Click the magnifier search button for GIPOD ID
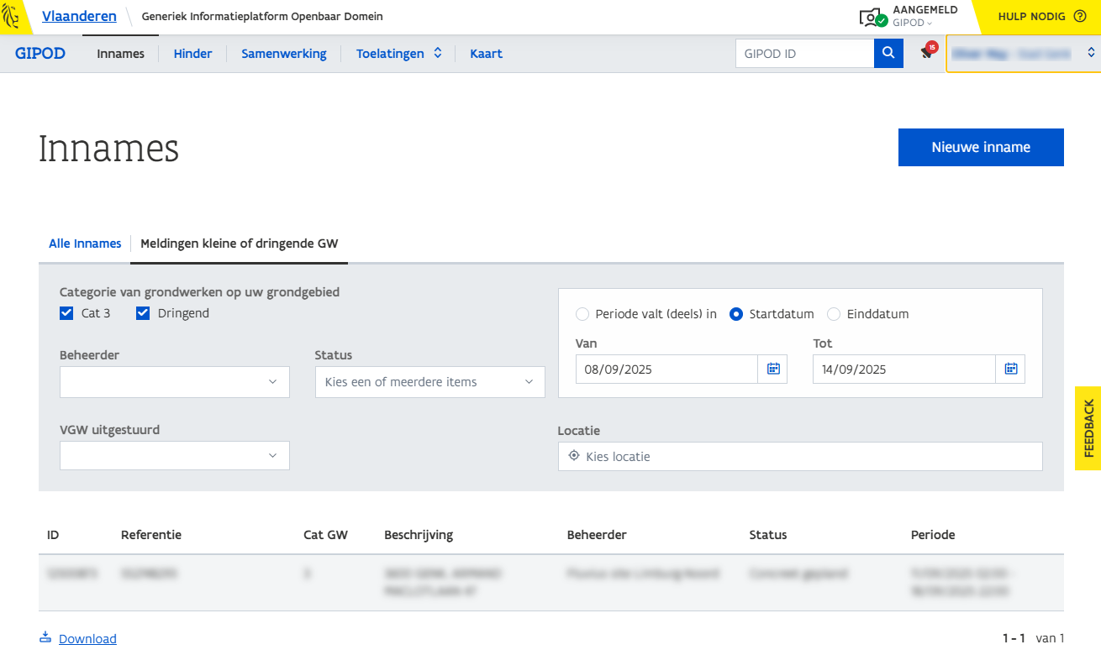The width and height of the screenshot is (1101, 655). (888, 54)
